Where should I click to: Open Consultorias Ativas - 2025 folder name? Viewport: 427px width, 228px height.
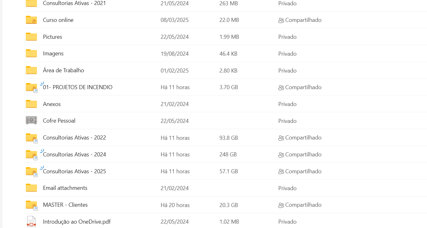pyautogui.click(x=74, y=171)
